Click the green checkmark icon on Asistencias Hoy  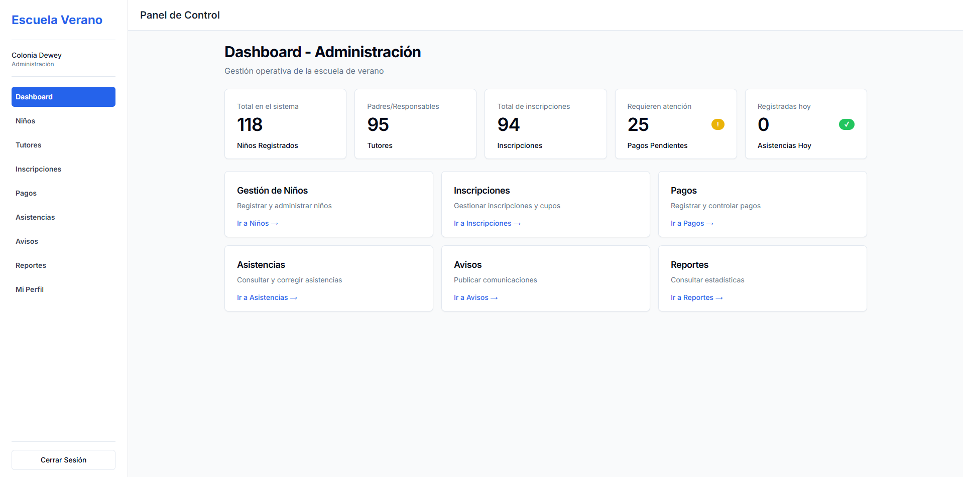847,124
